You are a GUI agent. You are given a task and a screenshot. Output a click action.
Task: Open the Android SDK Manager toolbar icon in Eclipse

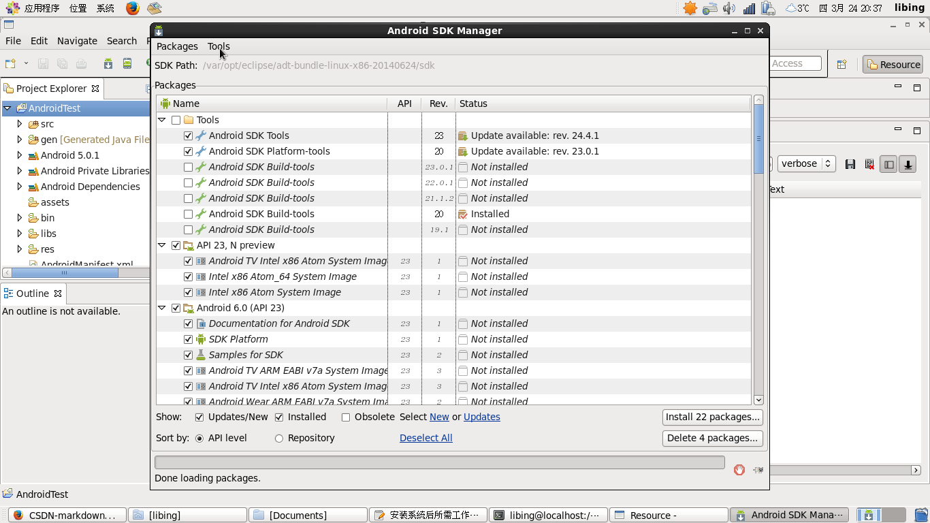point(108,63)
